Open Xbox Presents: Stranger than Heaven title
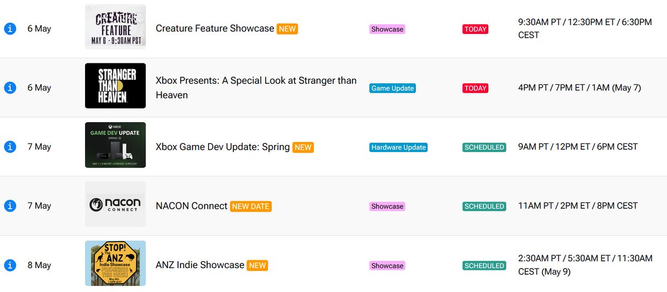 pos(256,88)
